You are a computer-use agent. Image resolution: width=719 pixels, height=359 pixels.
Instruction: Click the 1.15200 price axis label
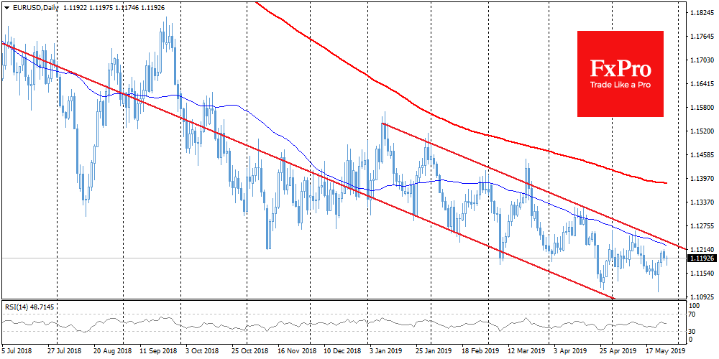click(701, 131)
